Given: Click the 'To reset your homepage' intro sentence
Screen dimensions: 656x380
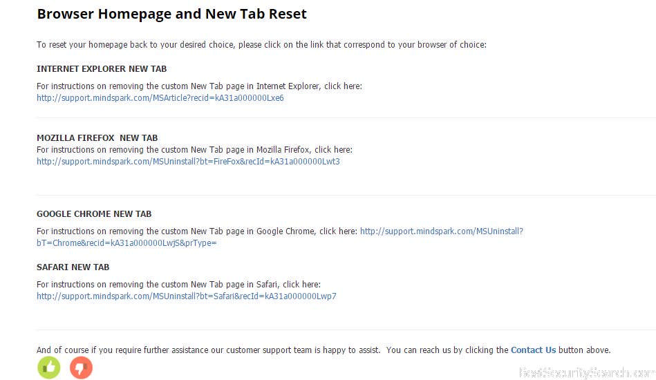Looking at the screenshot, I should [x=261, y=45].
